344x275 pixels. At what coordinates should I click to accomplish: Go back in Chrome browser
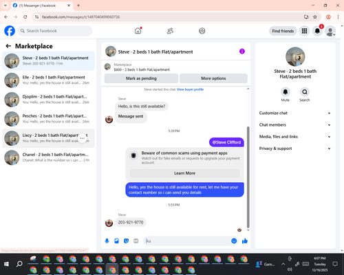6,17
